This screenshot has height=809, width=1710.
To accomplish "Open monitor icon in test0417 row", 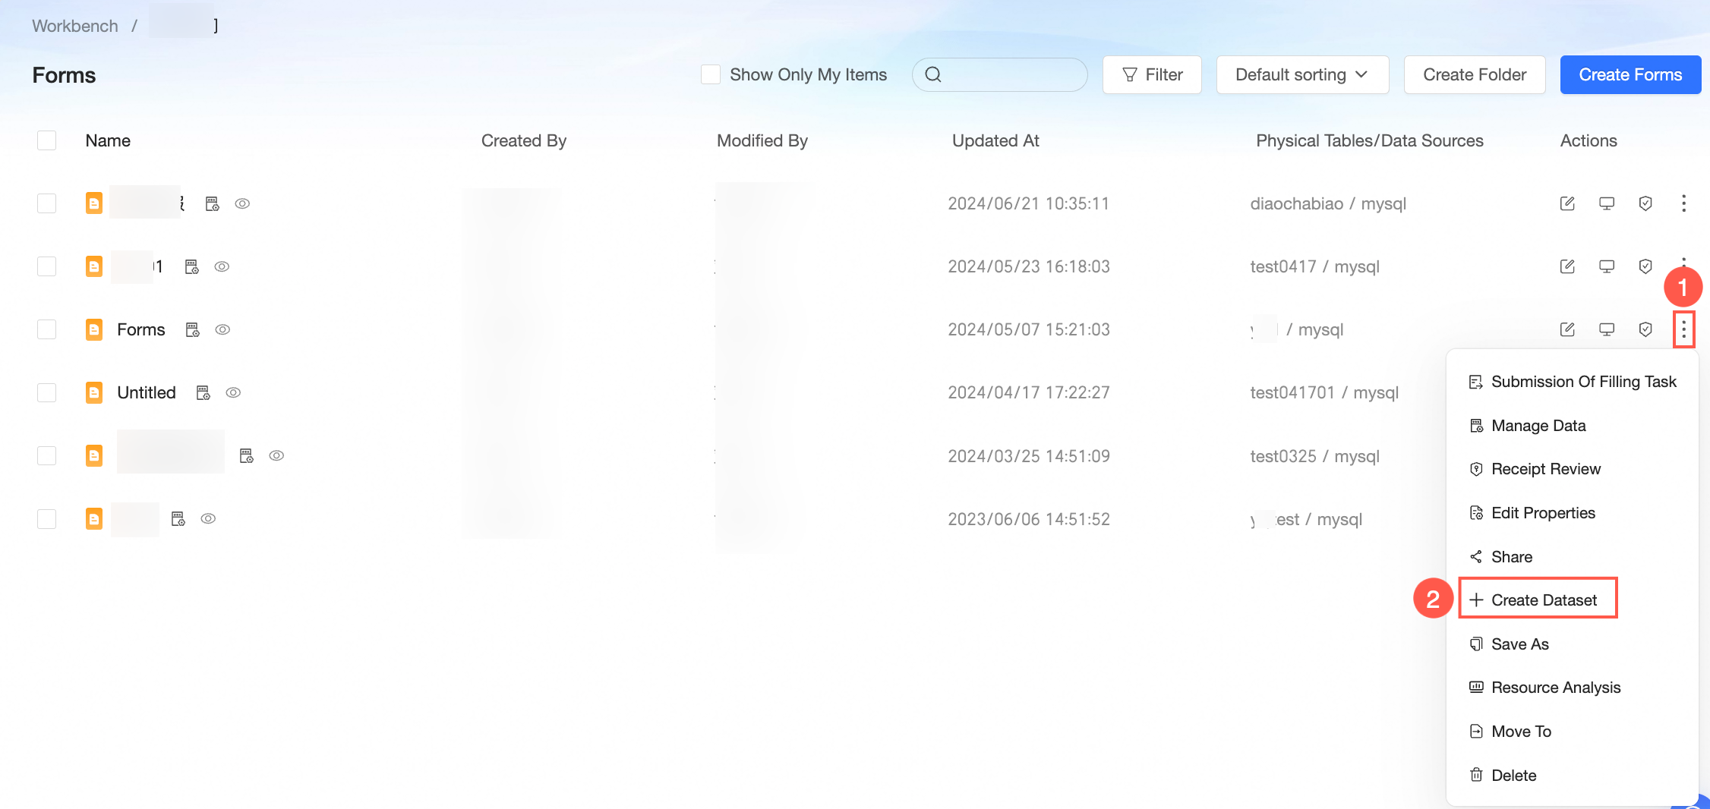I will tap(1607, 266).
